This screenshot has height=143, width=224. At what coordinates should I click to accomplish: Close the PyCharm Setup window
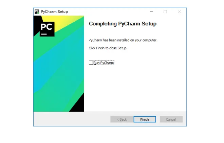click(179, 12)
